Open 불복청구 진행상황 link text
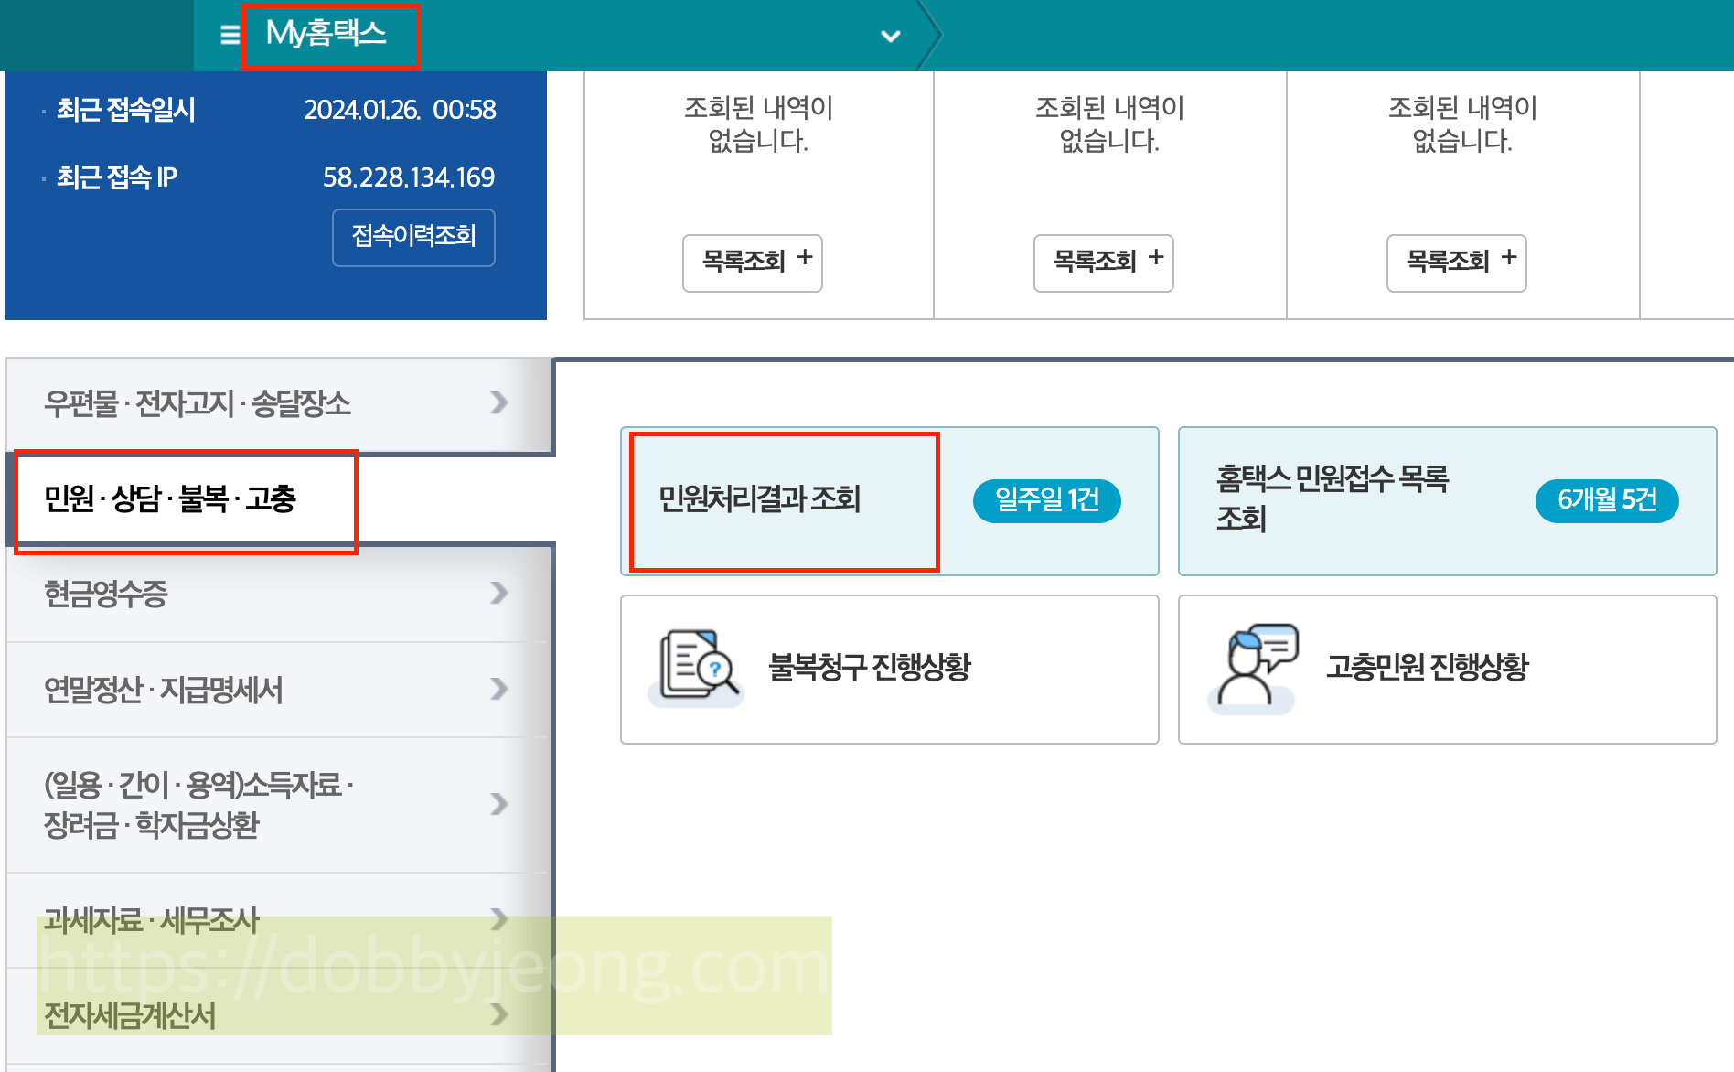1734x1072 pixels. [x=870, y=668]
